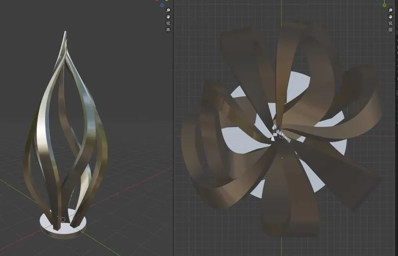Image resolution: width=398 pixels, height=256 pixels.
Task: Click the blue Z axis gizmo dot
Action: pos(162,5)
